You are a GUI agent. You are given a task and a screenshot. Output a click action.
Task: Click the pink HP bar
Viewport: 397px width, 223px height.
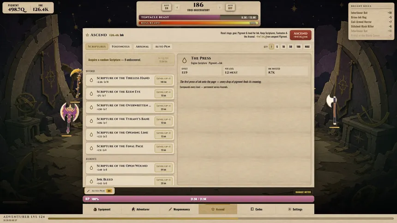pos(198,199)
